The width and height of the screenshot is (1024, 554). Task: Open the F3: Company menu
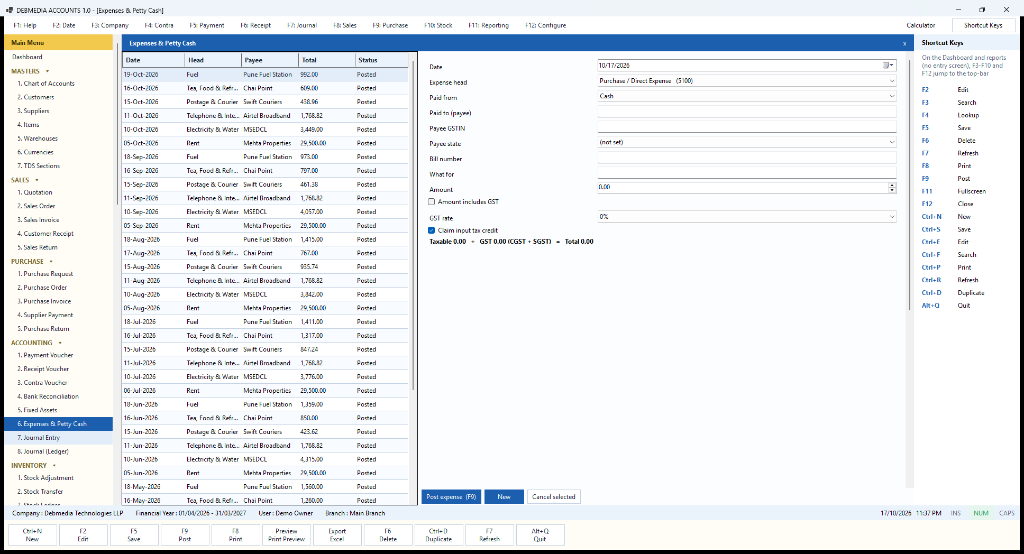[110, 25]
